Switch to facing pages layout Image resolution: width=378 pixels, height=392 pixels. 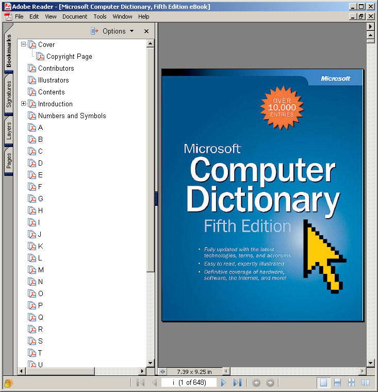(x=365, y=383)
